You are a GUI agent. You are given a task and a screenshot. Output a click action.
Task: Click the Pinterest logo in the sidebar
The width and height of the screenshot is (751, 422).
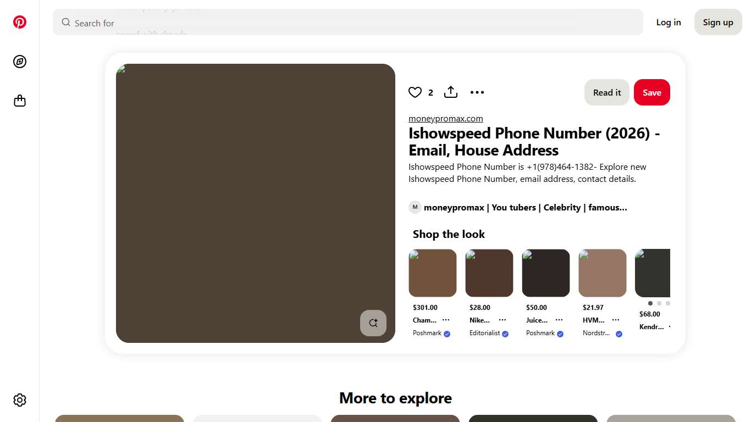(20, 22)
